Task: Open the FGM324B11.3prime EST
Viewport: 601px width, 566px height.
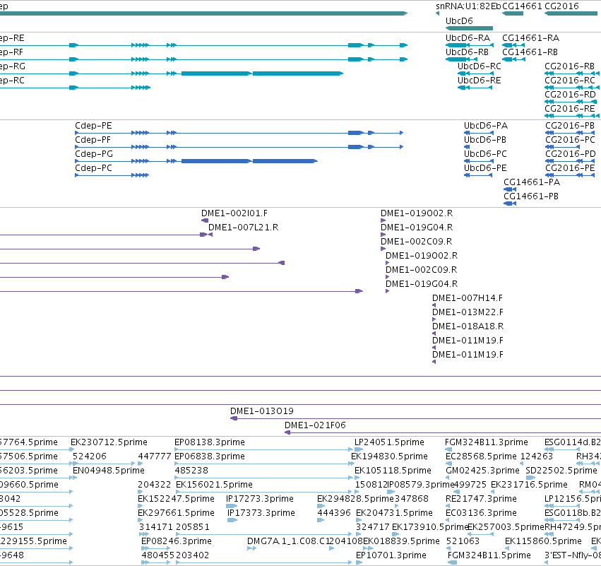Action: 487,442
